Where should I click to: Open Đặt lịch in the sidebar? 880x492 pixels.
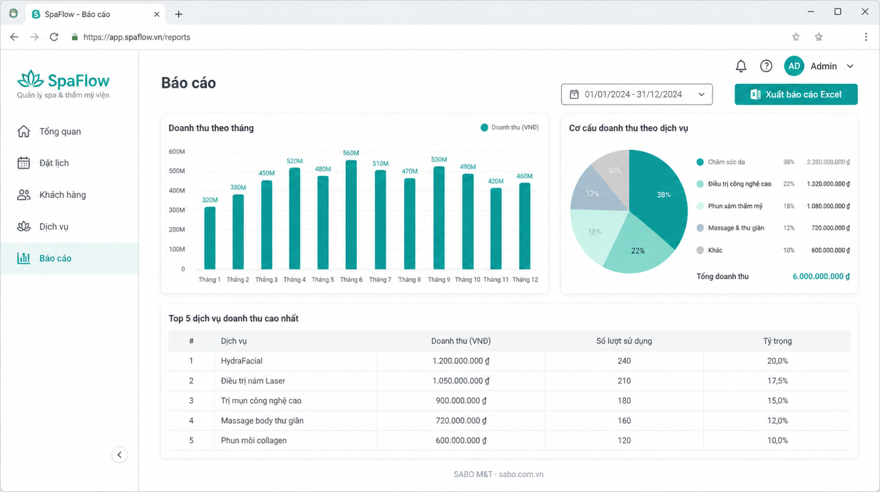tap(69, 163)
